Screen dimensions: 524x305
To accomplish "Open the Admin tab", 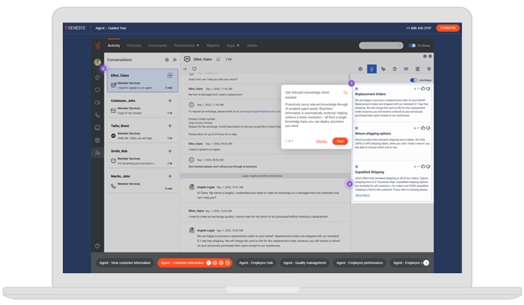I will [x=252, y=45].
